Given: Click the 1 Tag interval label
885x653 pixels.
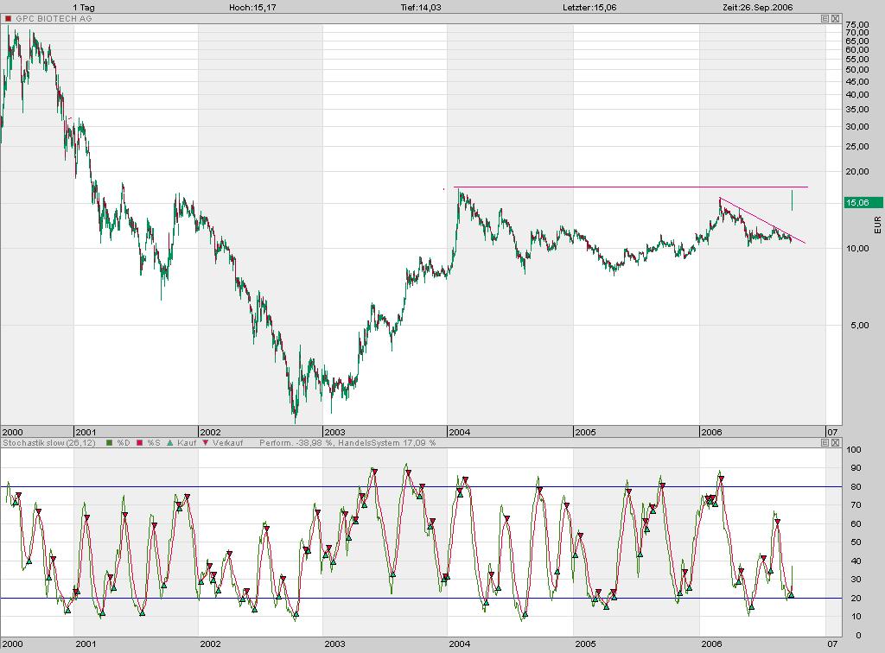Looking at the screenshot, I should click(84, 7).
